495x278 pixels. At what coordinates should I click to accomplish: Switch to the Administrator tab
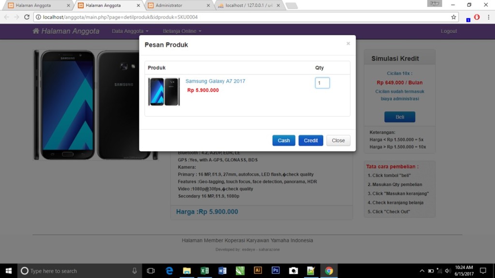(x=177, y=5)
